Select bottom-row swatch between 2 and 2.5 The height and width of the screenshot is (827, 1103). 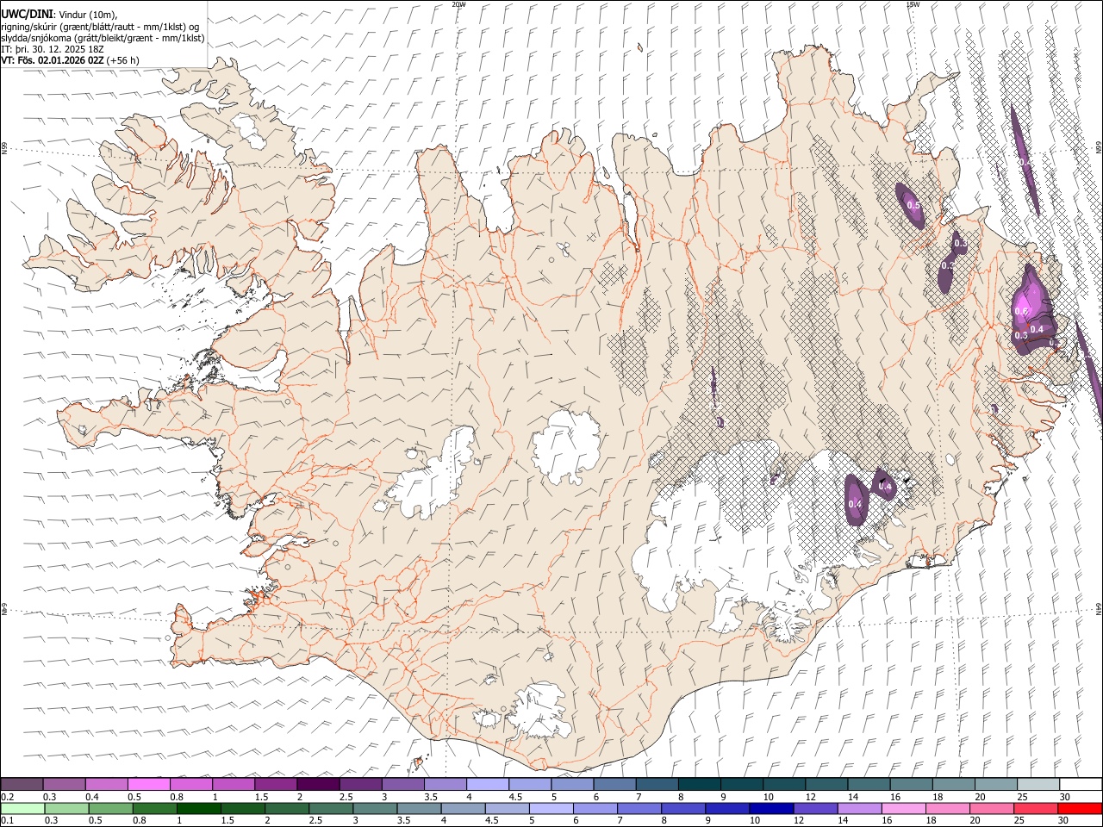[288, 808]
